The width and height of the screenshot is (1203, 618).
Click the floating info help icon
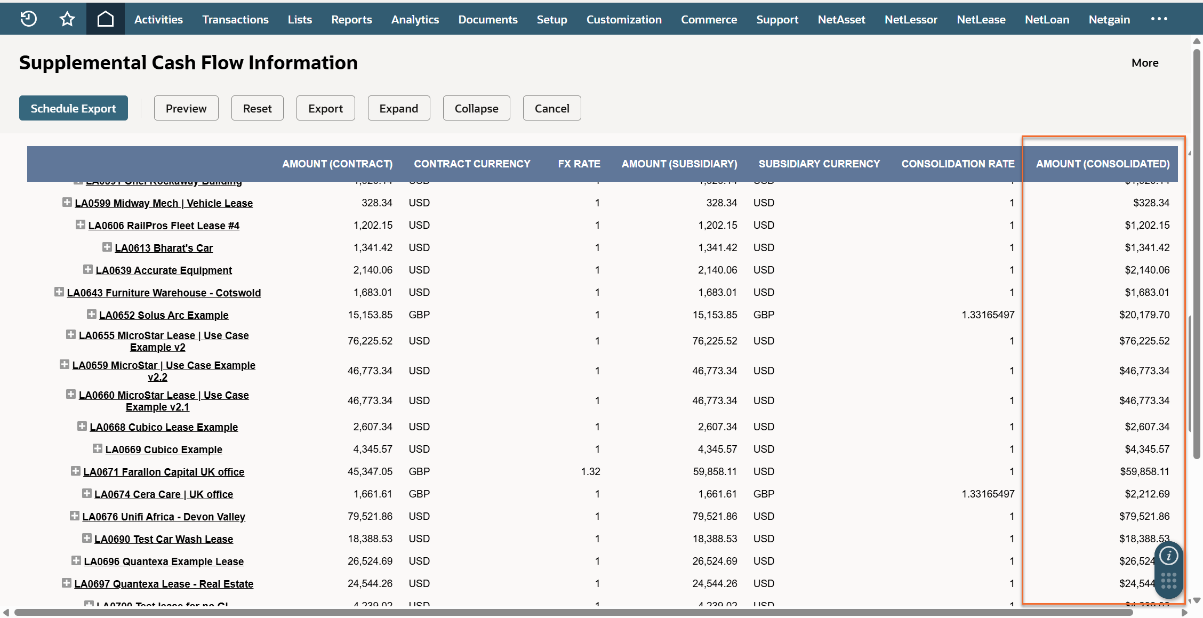click(x=1168, y=556)
